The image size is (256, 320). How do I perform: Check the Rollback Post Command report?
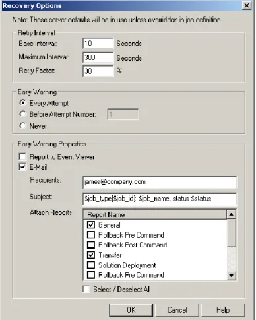[x=91, y=245]
